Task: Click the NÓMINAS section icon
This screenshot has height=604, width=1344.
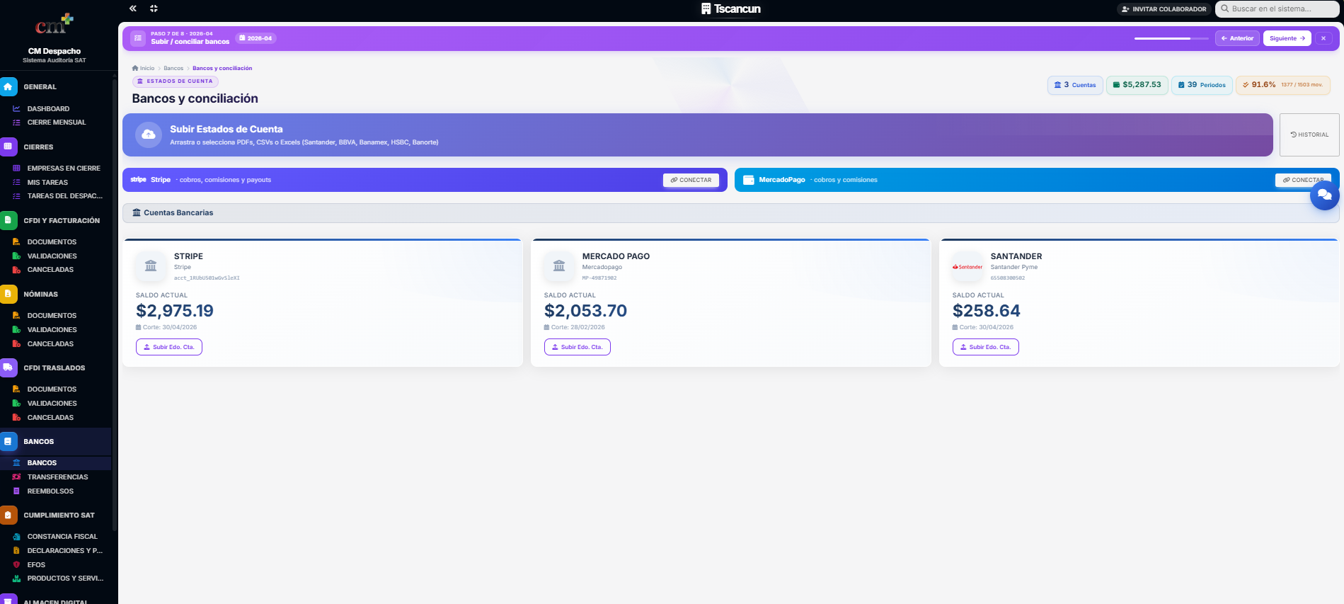Action: [8, 294]
